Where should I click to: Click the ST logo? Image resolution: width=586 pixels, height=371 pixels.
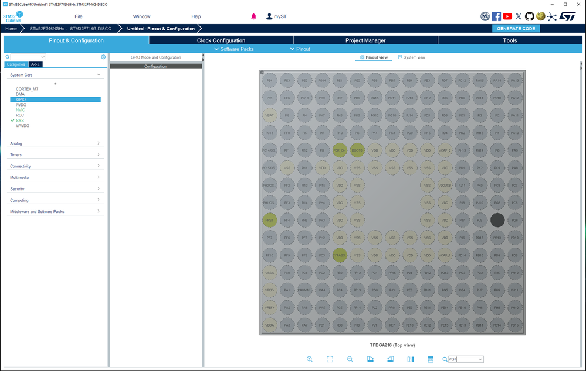(x=567, y=16)
